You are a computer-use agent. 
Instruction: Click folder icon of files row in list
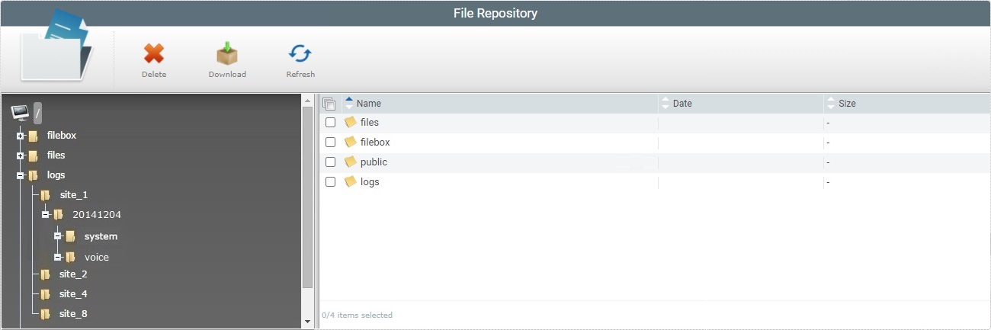point(351,122)
